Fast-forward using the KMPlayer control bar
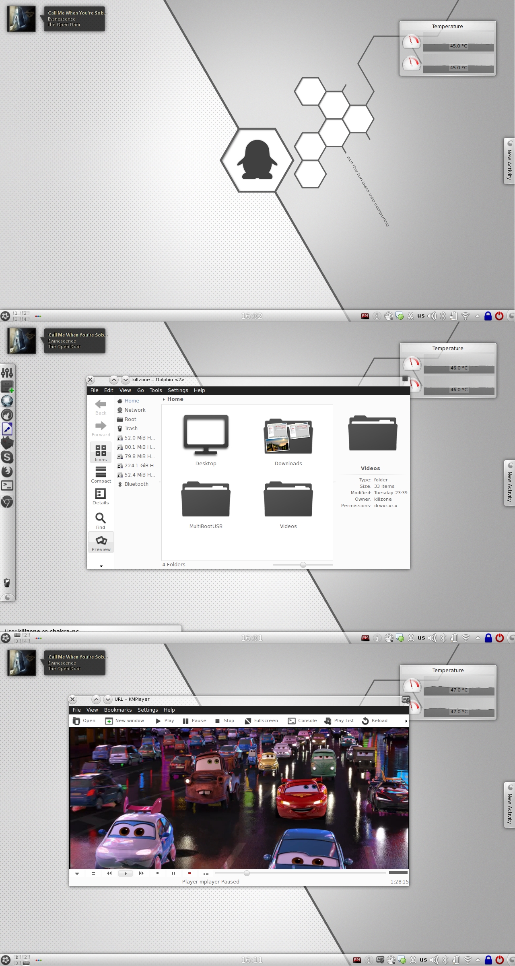 141,873
